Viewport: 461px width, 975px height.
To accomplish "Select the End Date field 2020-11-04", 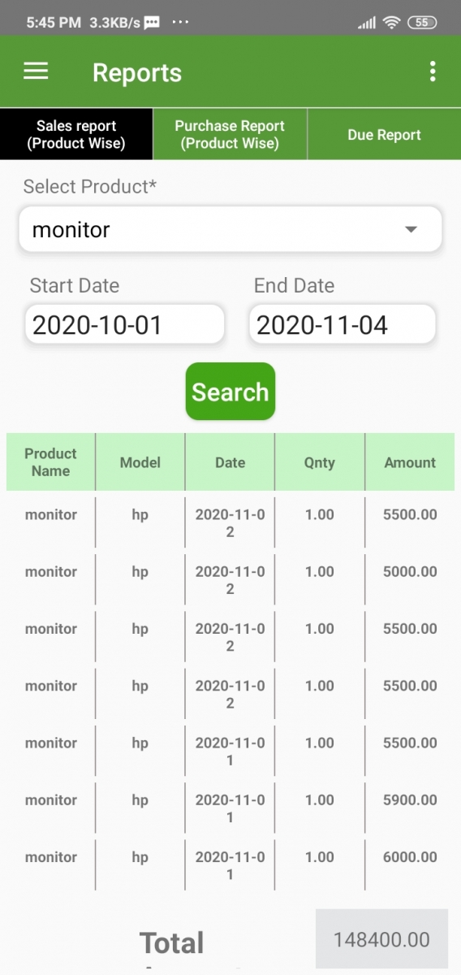I will pos(343,325).
